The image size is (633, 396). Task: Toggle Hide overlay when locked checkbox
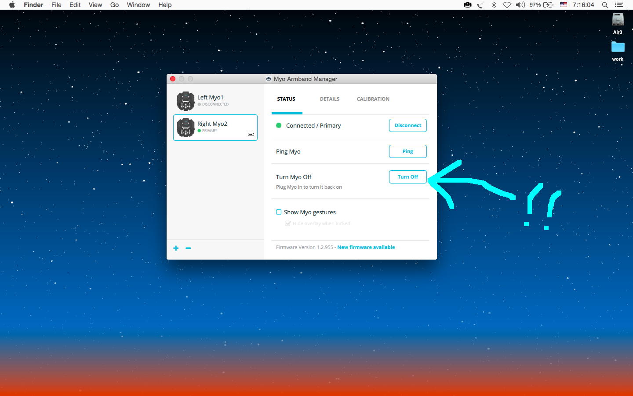pos(287,224)
